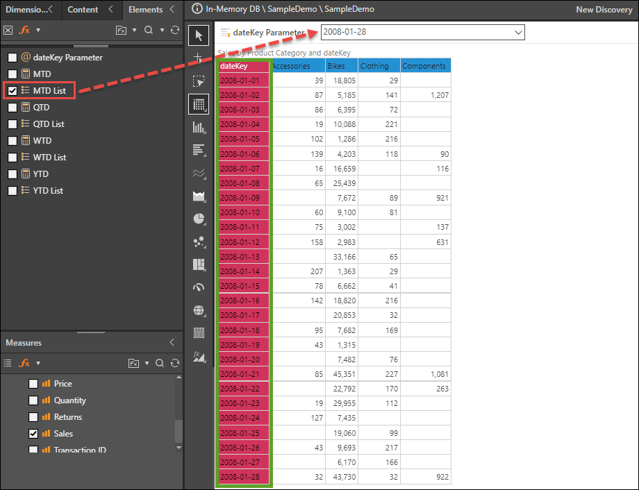The height and width of the screenshot is (490, 639).
Task: Check the YTD List checkbox
Action: pos(13,191)
